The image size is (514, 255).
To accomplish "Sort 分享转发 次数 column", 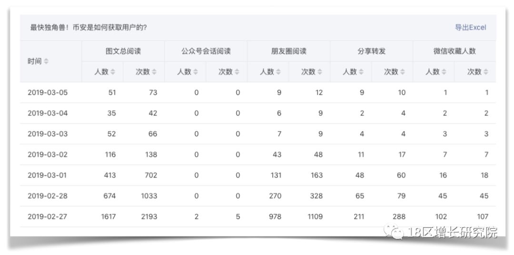I will pyautogui.click(x=403, y=72).
